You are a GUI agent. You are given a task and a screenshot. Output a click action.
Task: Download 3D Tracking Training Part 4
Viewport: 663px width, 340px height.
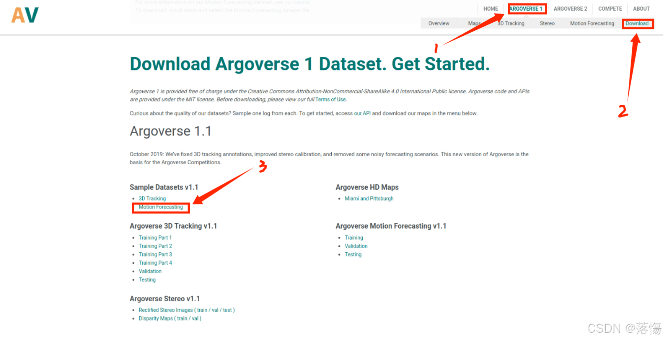155,263
